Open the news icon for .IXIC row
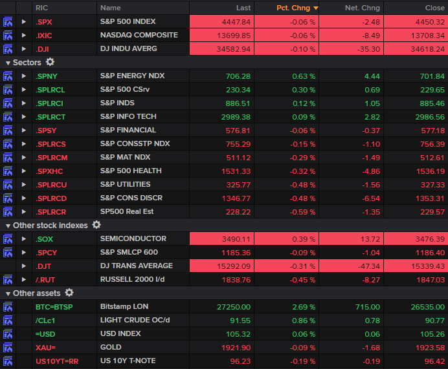Viewport: 448px width, 369px height. (x=8, y=36)
